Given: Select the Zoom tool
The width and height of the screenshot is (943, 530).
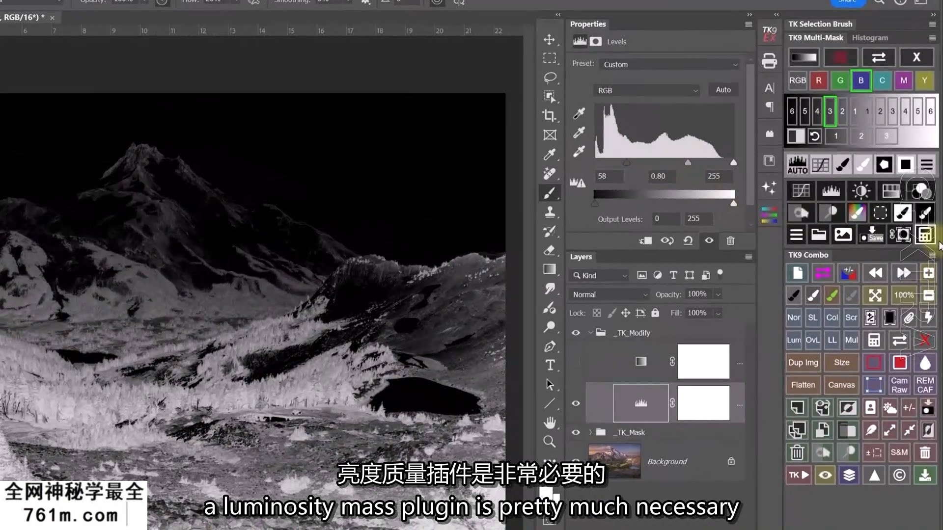Looking at the screenshot, I should click(x=550, y=442).
